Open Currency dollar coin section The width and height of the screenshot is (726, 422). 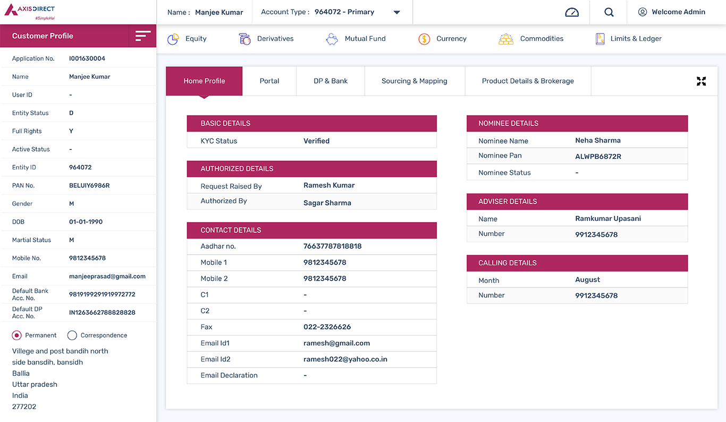442,39
